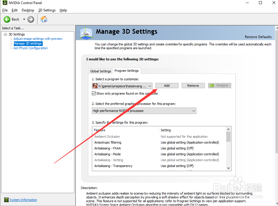
Task: Click Antialiasing - Mode setting value
Action: (x=190, y=154)
